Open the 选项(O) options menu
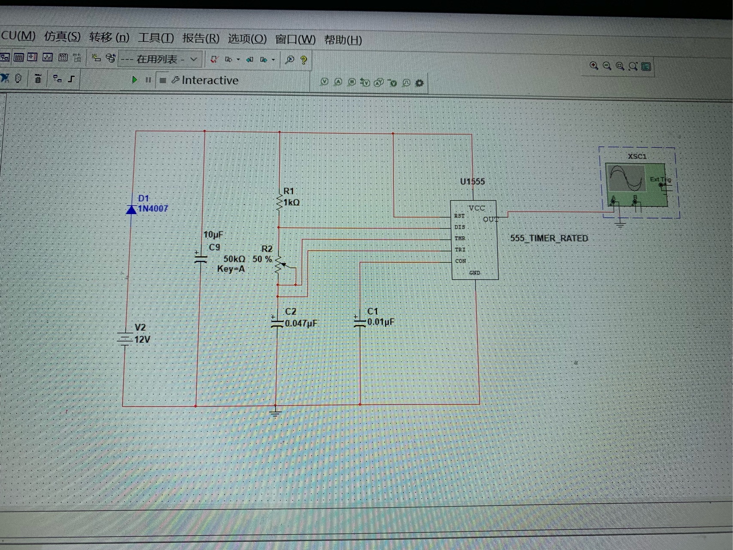 [247, 39]
